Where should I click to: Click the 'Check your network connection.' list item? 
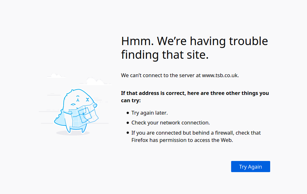(x=170, y=123)
